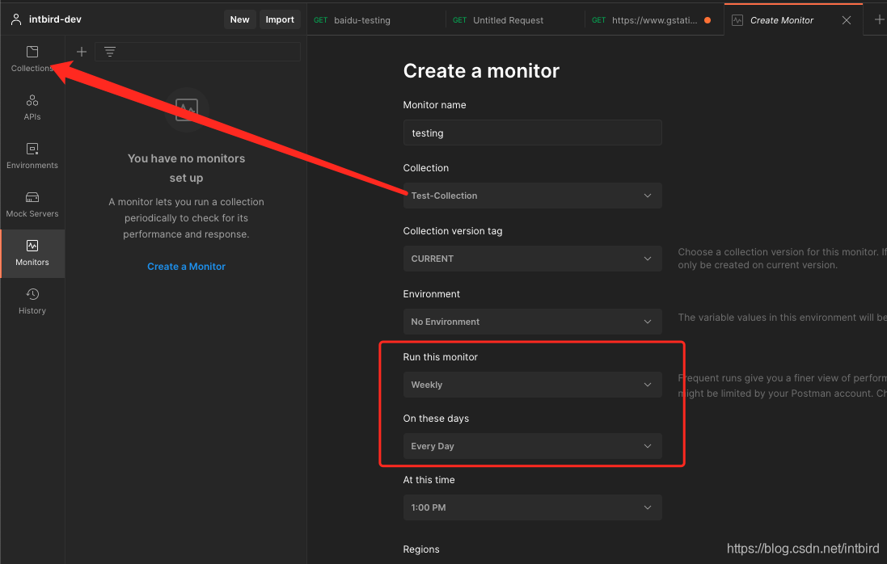The image size is (887, 564).
Task: Click the filter icon in sidebar search
Action: pos(110,52)
